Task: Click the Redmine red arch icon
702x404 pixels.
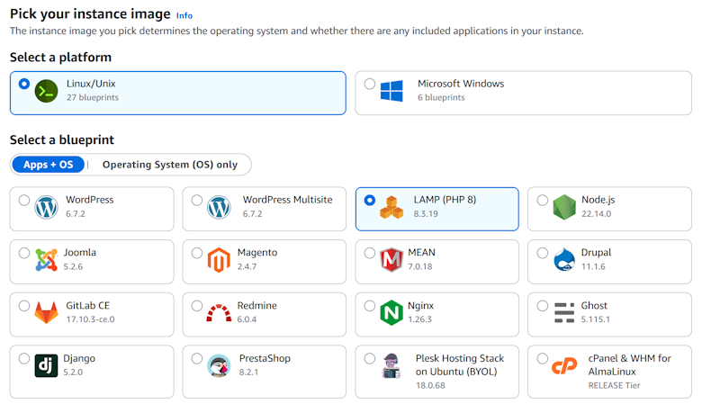Action: click(x=219, y=312)
